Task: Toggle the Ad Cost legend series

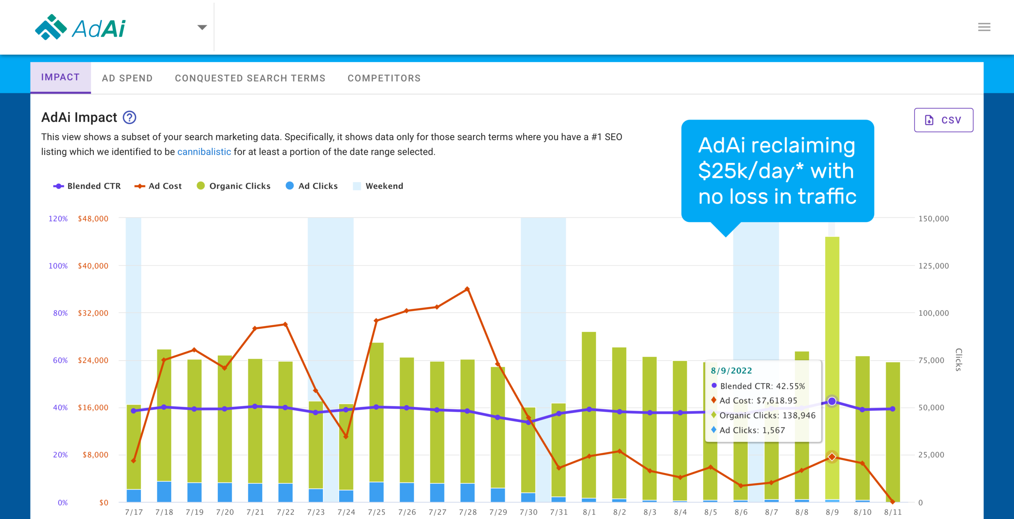Action: (158, 186)
